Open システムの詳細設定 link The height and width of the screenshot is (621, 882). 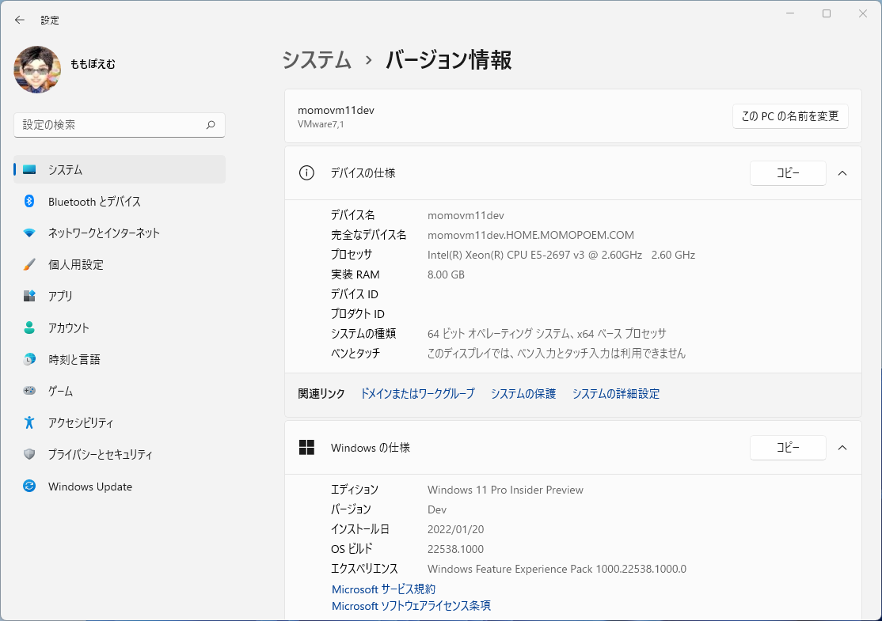pos(615,393)
